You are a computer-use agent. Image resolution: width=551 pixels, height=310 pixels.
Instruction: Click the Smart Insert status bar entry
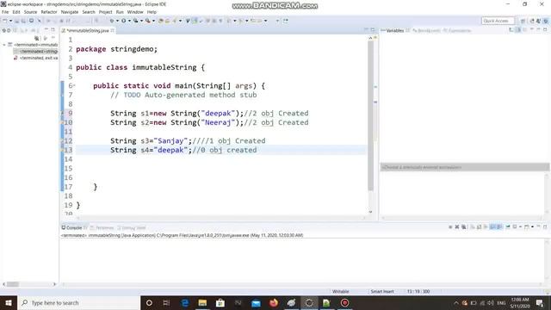coord(382,291)
